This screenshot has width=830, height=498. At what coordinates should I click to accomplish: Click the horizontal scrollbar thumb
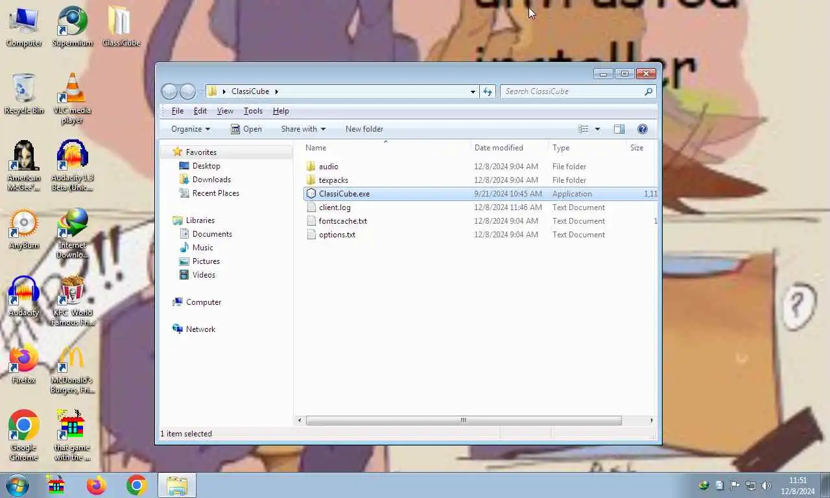pos(464,420)
